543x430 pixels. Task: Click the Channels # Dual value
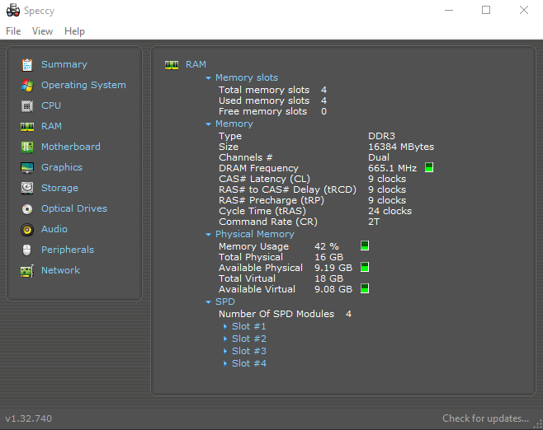coord(379,157)
